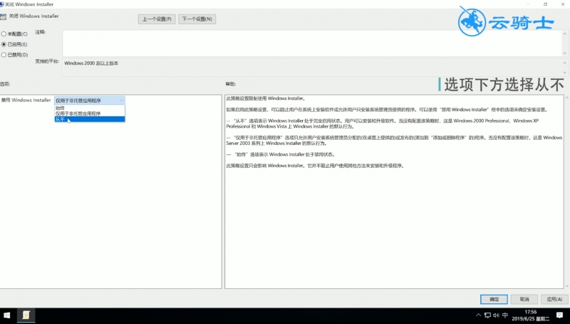
Task: Click comment box scroll up arrow
Action: (565, 34)
